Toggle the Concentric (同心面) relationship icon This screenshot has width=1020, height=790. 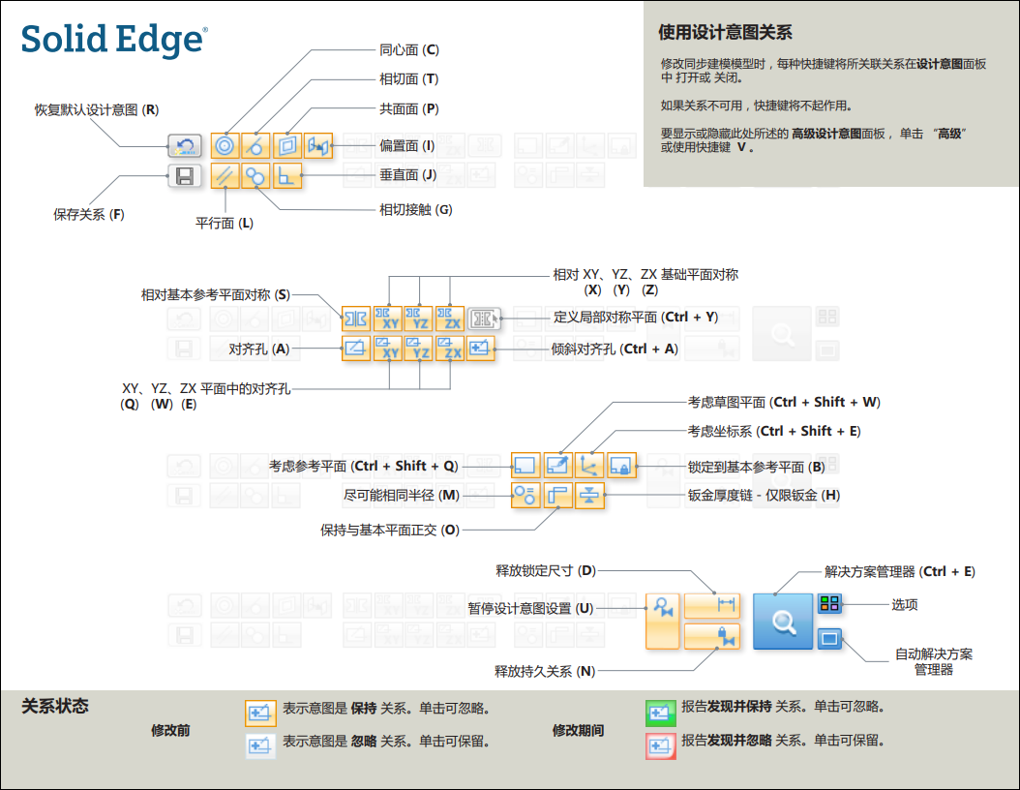(225, 146)
